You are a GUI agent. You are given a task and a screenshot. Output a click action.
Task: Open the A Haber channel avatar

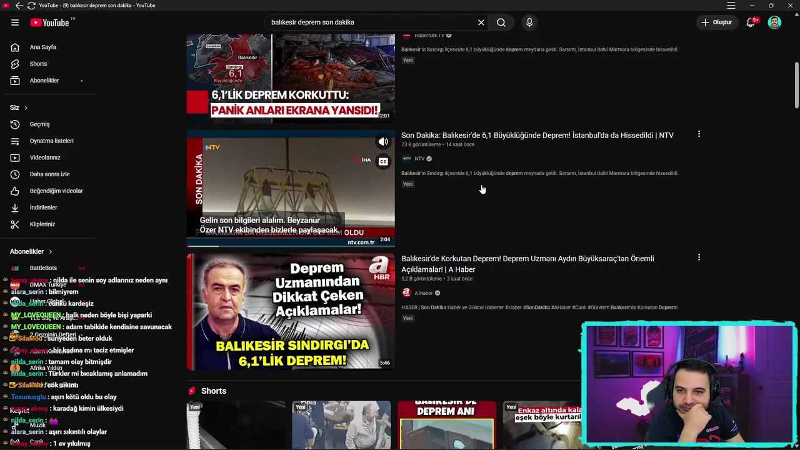pos(406,293)
